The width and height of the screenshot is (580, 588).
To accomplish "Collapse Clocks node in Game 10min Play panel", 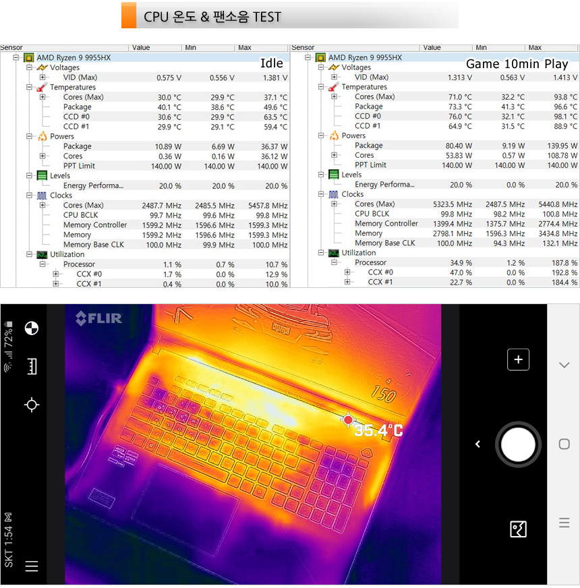I will pos(320,194).
